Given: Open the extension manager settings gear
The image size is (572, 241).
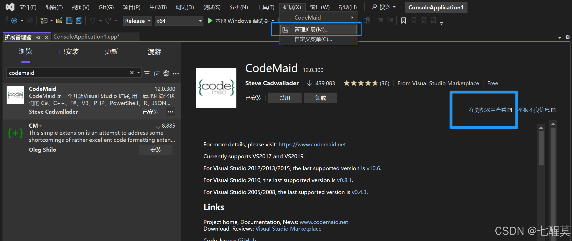Looking at the screenshot, I should [166, 73].
